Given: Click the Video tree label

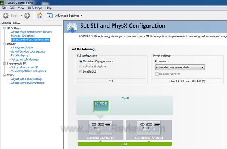Looking at the screenshot, I should click(x=10, y=75).
